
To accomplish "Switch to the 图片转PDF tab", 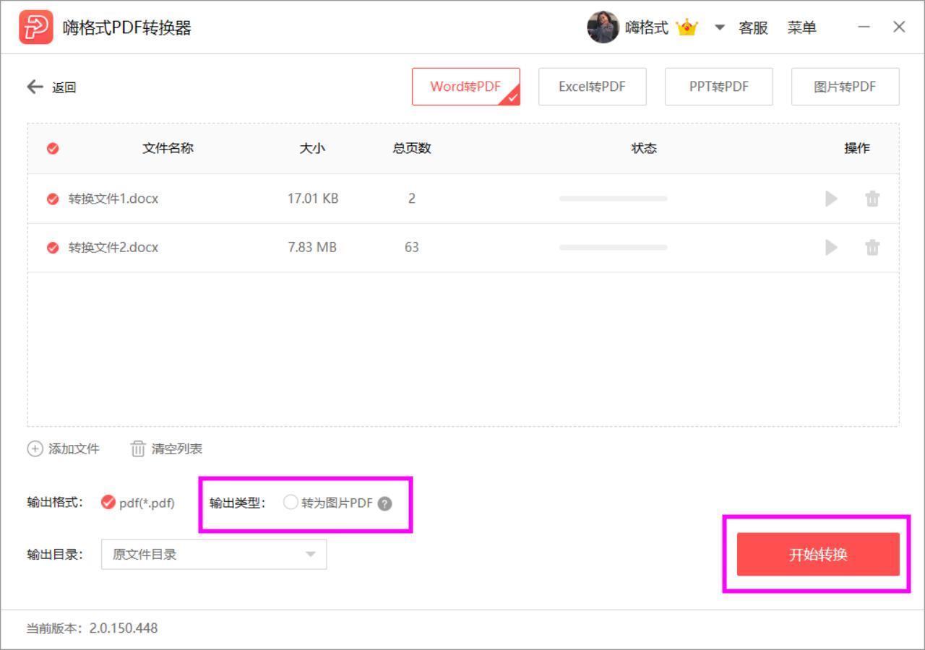I will click(x=845, y=86).
